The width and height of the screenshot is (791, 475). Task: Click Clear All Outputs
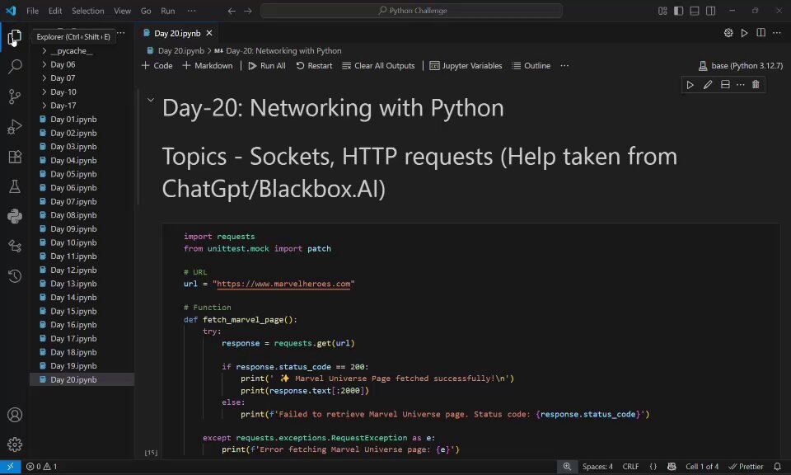click(x=378, y=66)
